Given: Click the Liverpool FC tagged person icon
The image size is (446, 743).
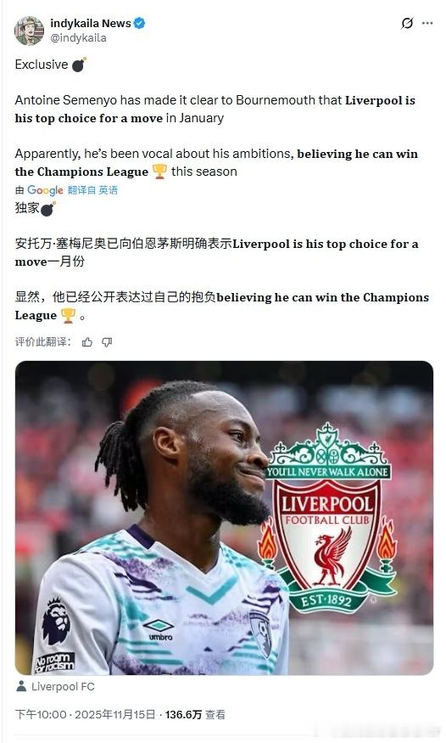Looking at the screenshot, I should 21,686.
